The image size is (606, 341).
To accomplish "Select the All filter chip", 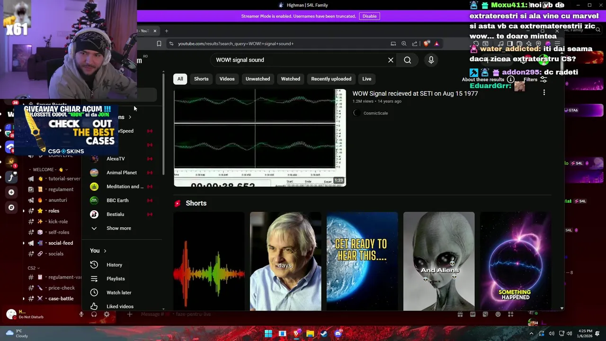I will (x=180, y=79).
